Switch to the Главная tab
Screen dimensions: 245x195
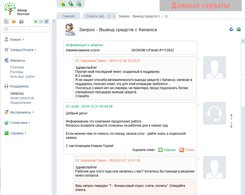[68, 16]
